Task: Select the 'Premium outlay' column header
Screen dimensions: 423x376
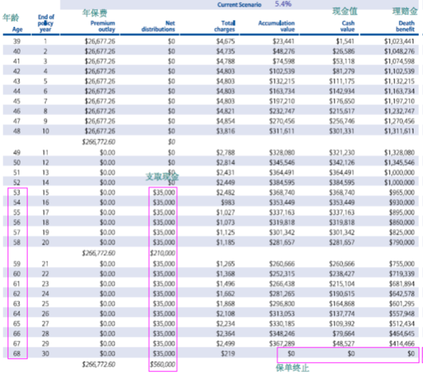Action: click(x=103, y=26)
